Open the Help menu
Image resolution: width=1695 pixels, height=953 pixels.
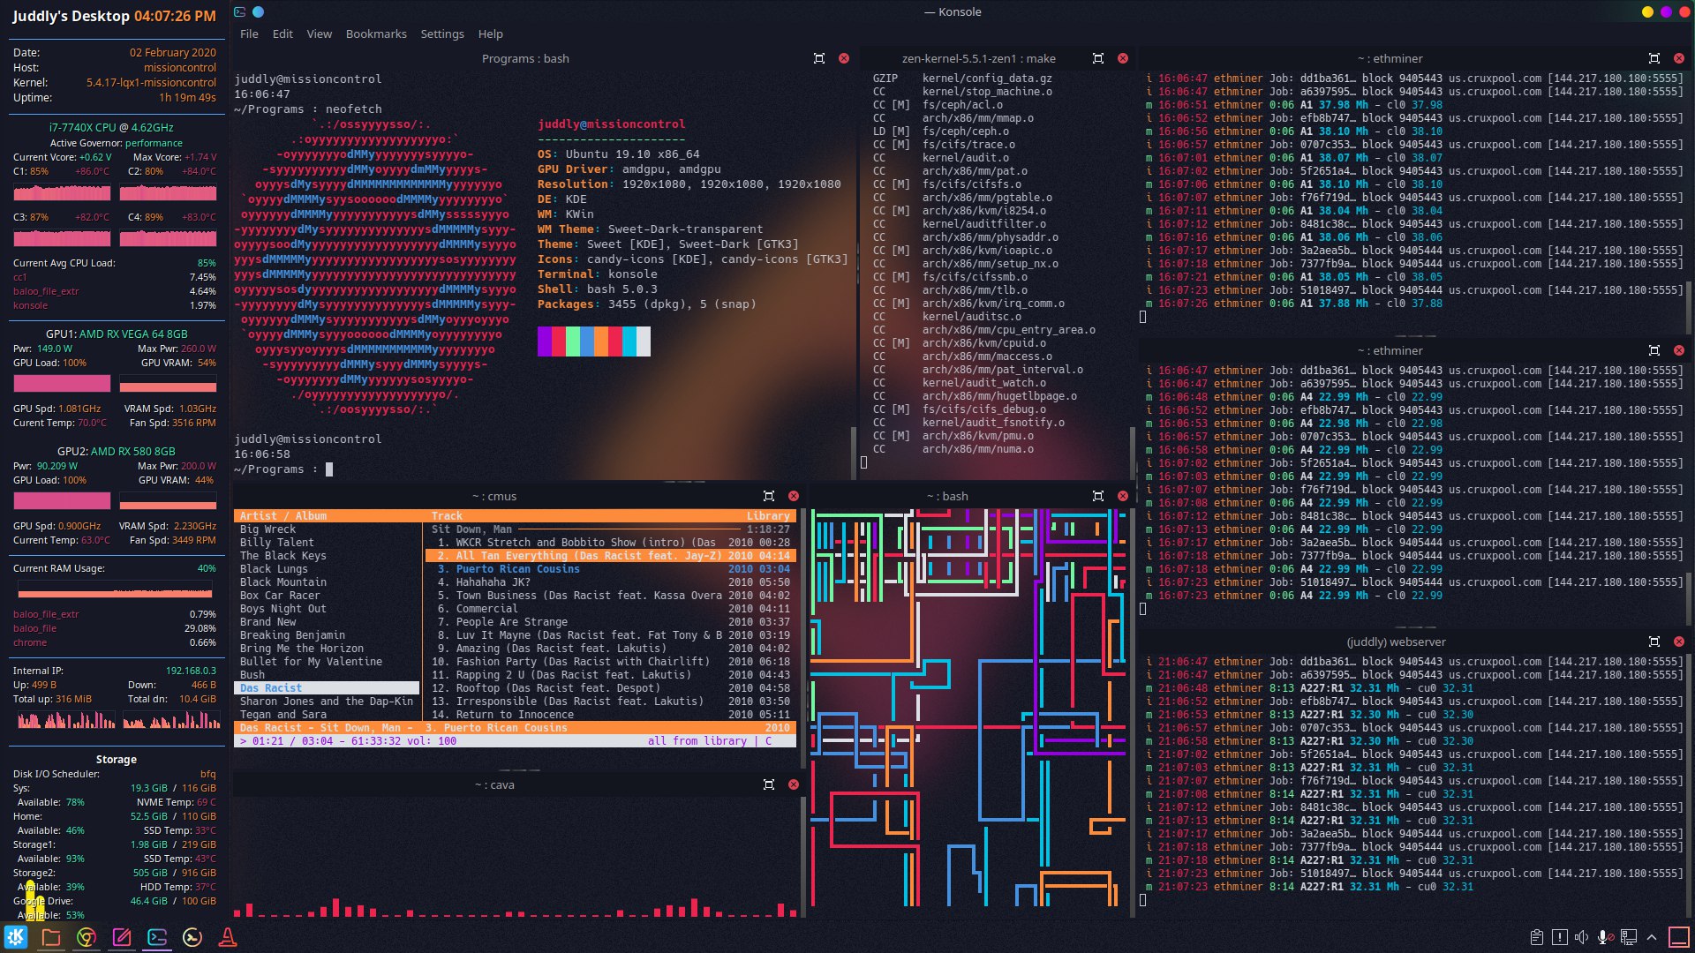pos(491,34)
